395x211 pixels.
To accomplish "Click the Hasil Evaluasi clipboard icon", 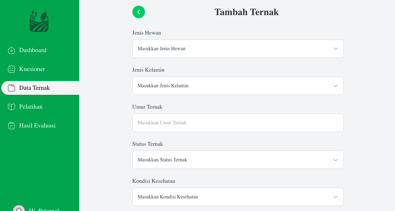I will point(11,126).
